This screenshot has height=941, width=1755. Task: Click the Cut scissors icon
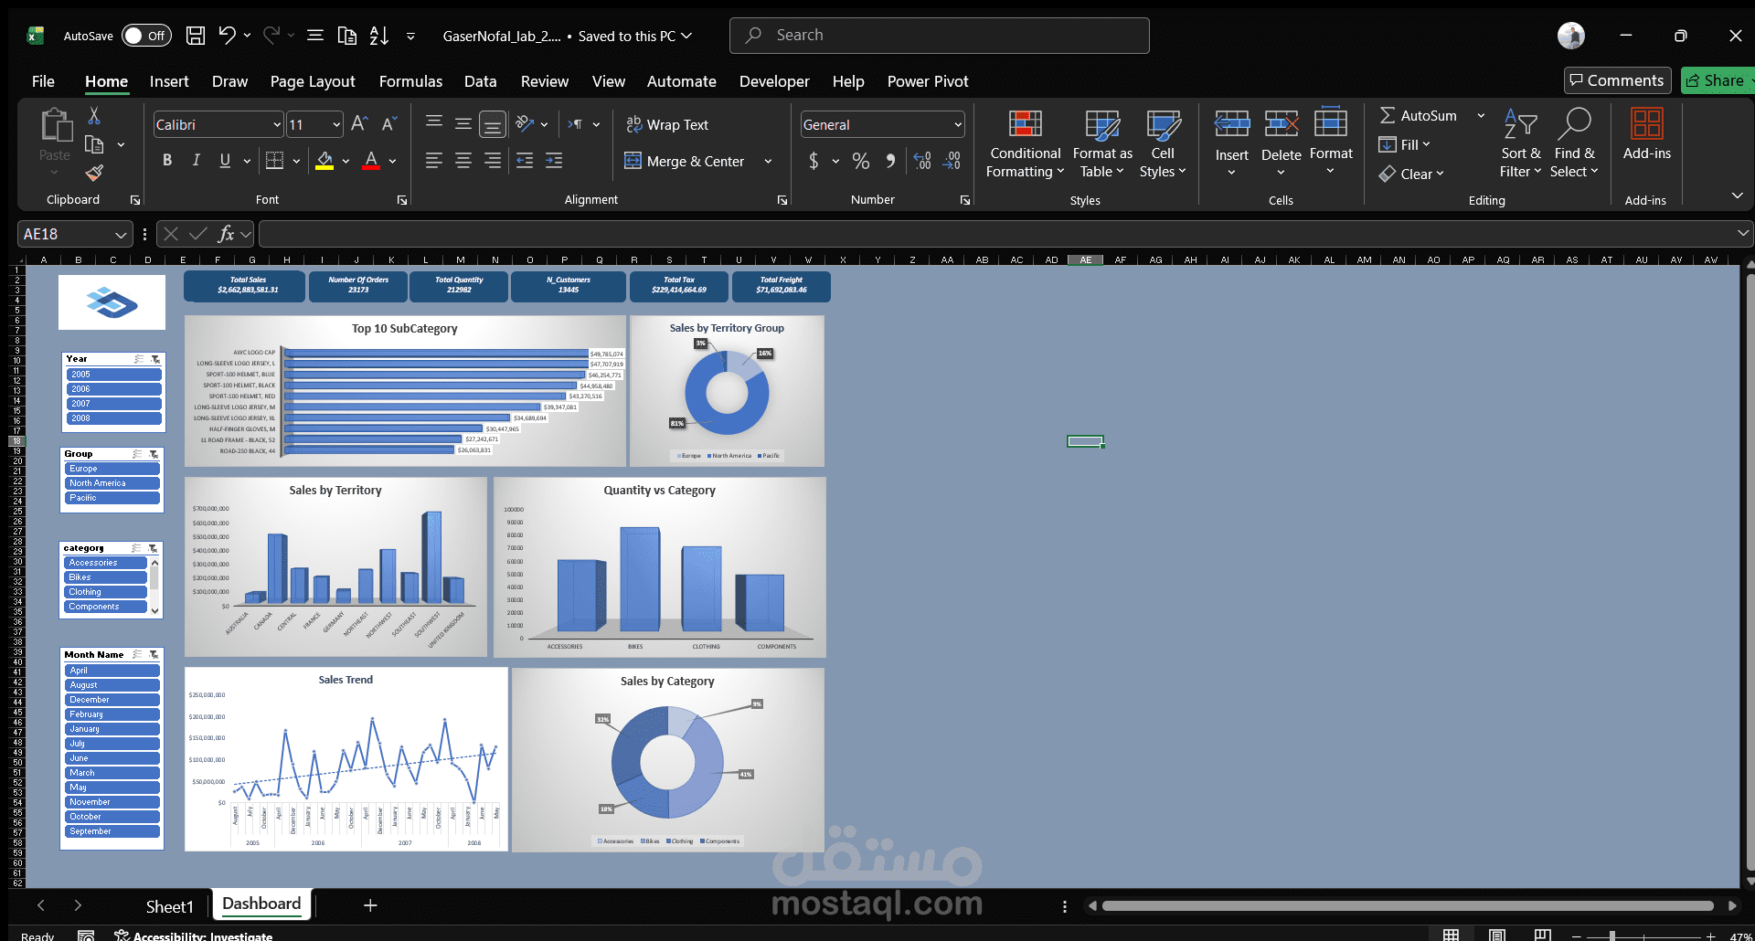click(94, 116)
